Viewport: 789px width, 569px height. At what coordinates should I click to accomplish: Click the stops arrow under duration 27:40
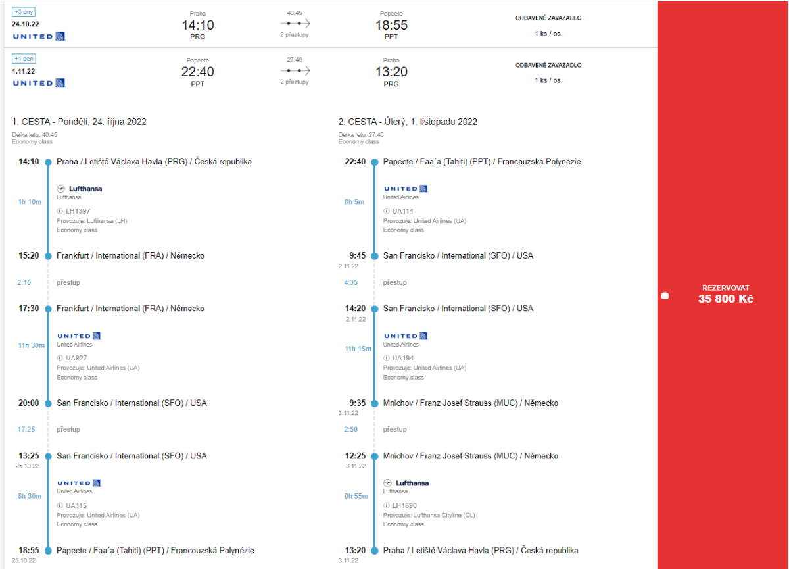click(295, 70)
